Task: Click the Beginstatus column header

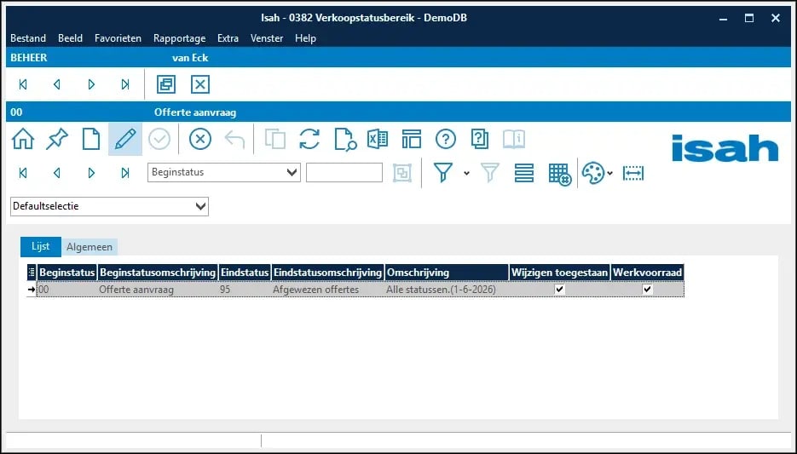Action: pos(67,273)
